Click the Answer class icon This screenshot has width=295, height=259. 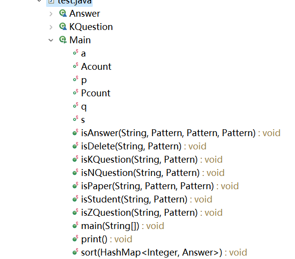click(63, 13)
